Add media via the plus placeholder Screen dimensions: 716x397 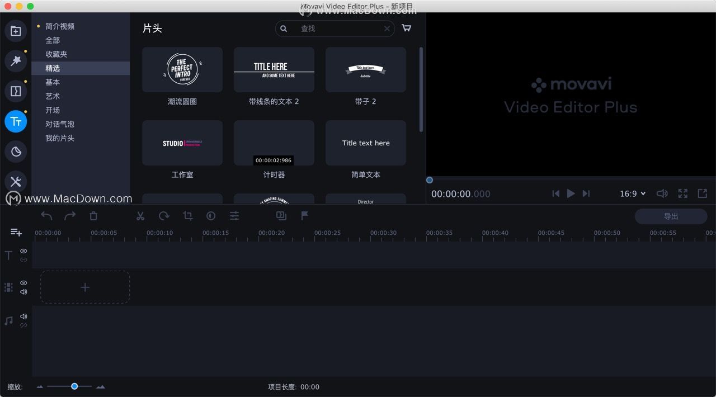(x=85, y=287)
